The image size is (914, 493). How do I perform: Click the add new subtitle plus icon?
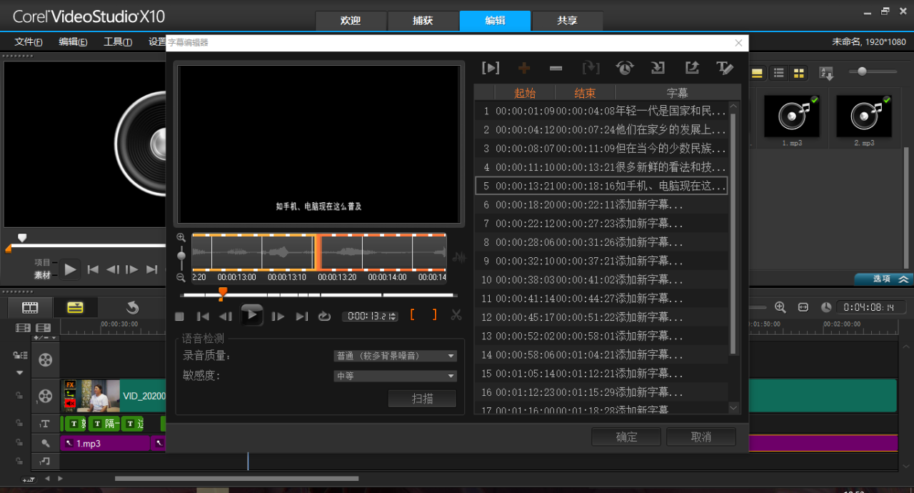pos(524,68)
